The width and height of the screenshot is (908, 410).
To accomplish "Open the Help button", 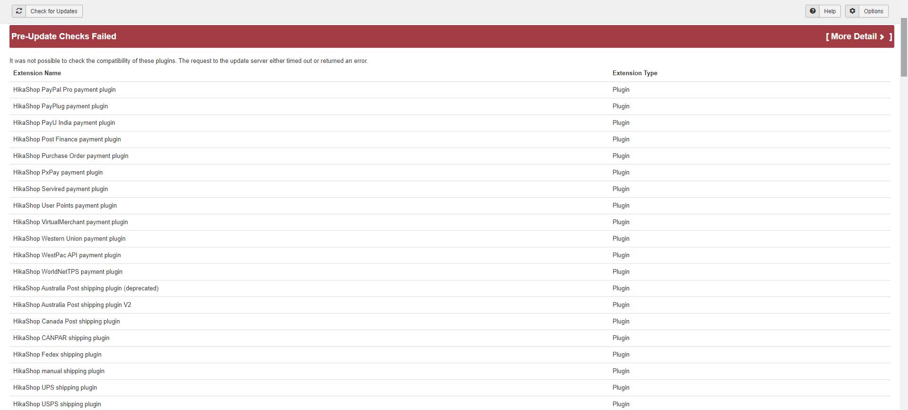I will pos(823,11).
